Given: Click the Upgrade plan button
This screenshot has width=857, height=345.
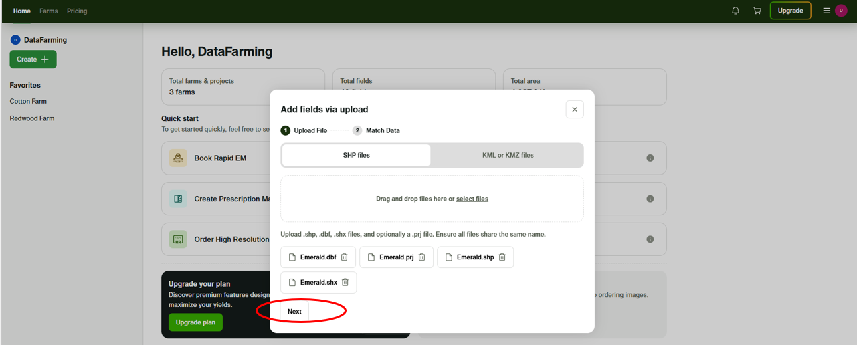Looking at the screenshot, I should [x=195, y=322].
